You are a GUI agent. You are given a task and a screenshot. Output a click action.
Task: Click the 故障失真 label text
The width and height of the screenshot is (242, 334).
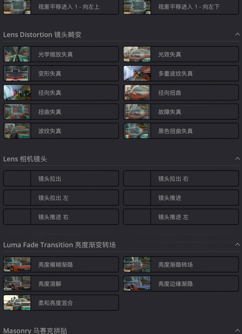tap(170, 112)
